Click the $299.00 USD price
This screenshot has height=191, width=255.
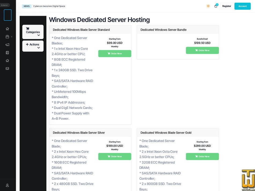202,146
